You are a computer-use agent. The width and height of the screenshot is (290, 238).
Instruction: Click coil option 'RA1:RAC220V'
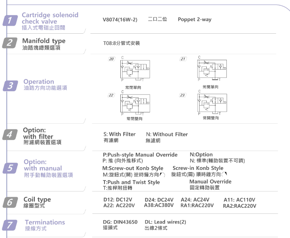(x=197, y=205)
